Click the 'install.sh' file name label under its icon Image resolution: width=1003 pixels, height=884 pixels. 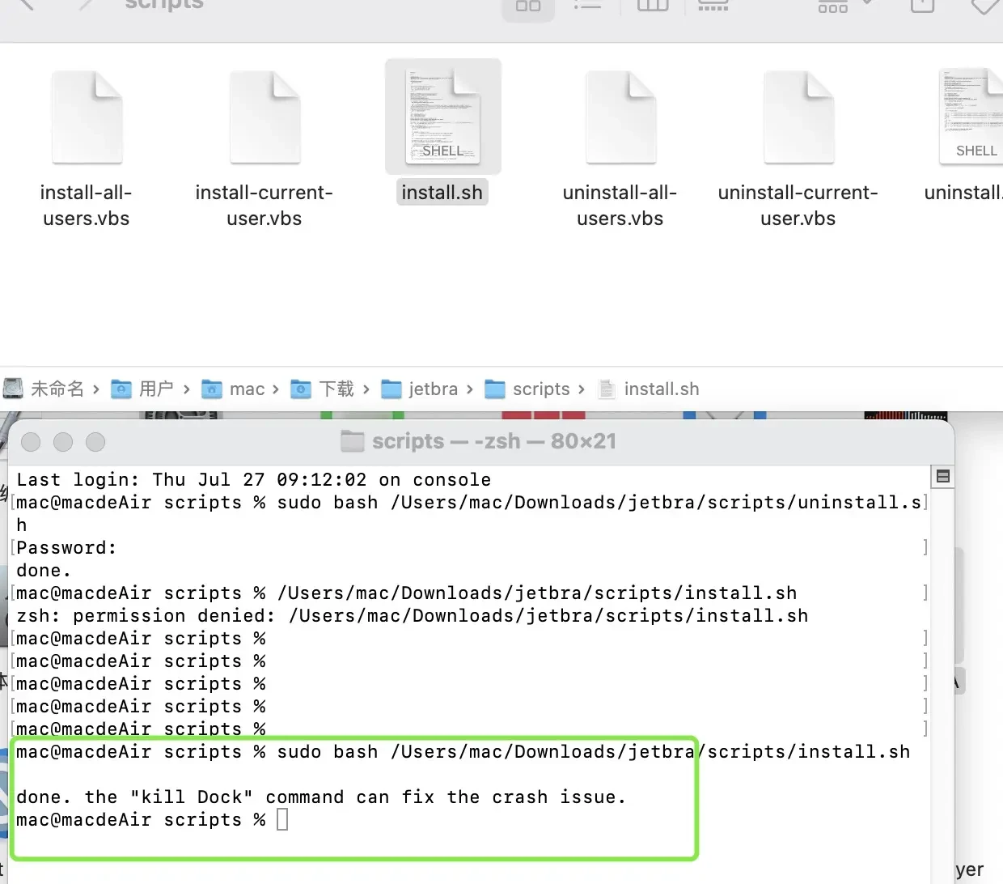click(442, 193)
